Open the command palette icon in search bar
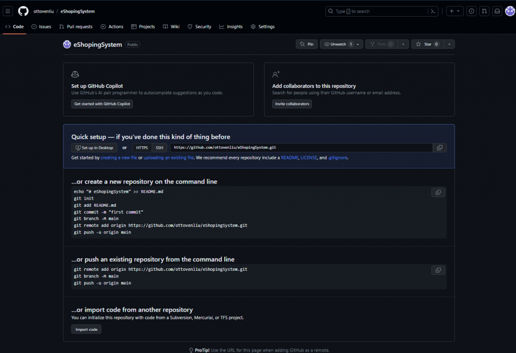Image resolution: width=516 pixels, height=353 pixels. [433, 11]
